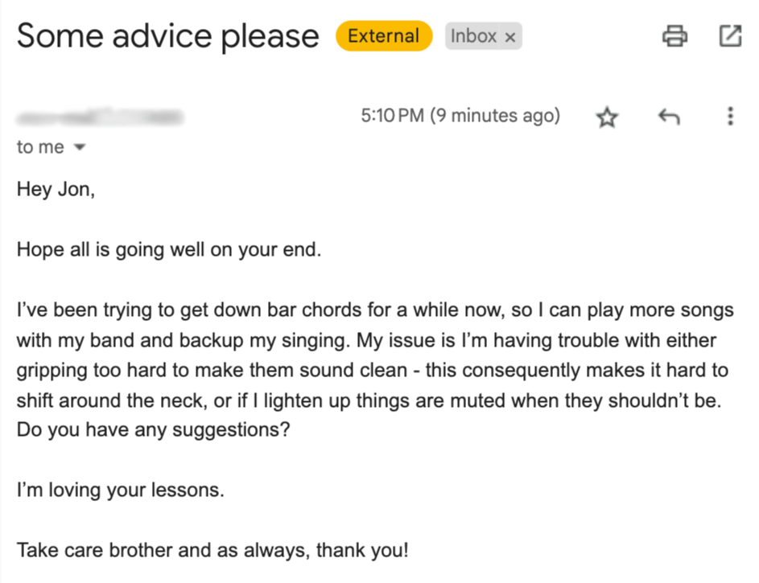Click the 'I'm loving your lessons.' line
Screen dimensions: 759x583
coord(120,490)
